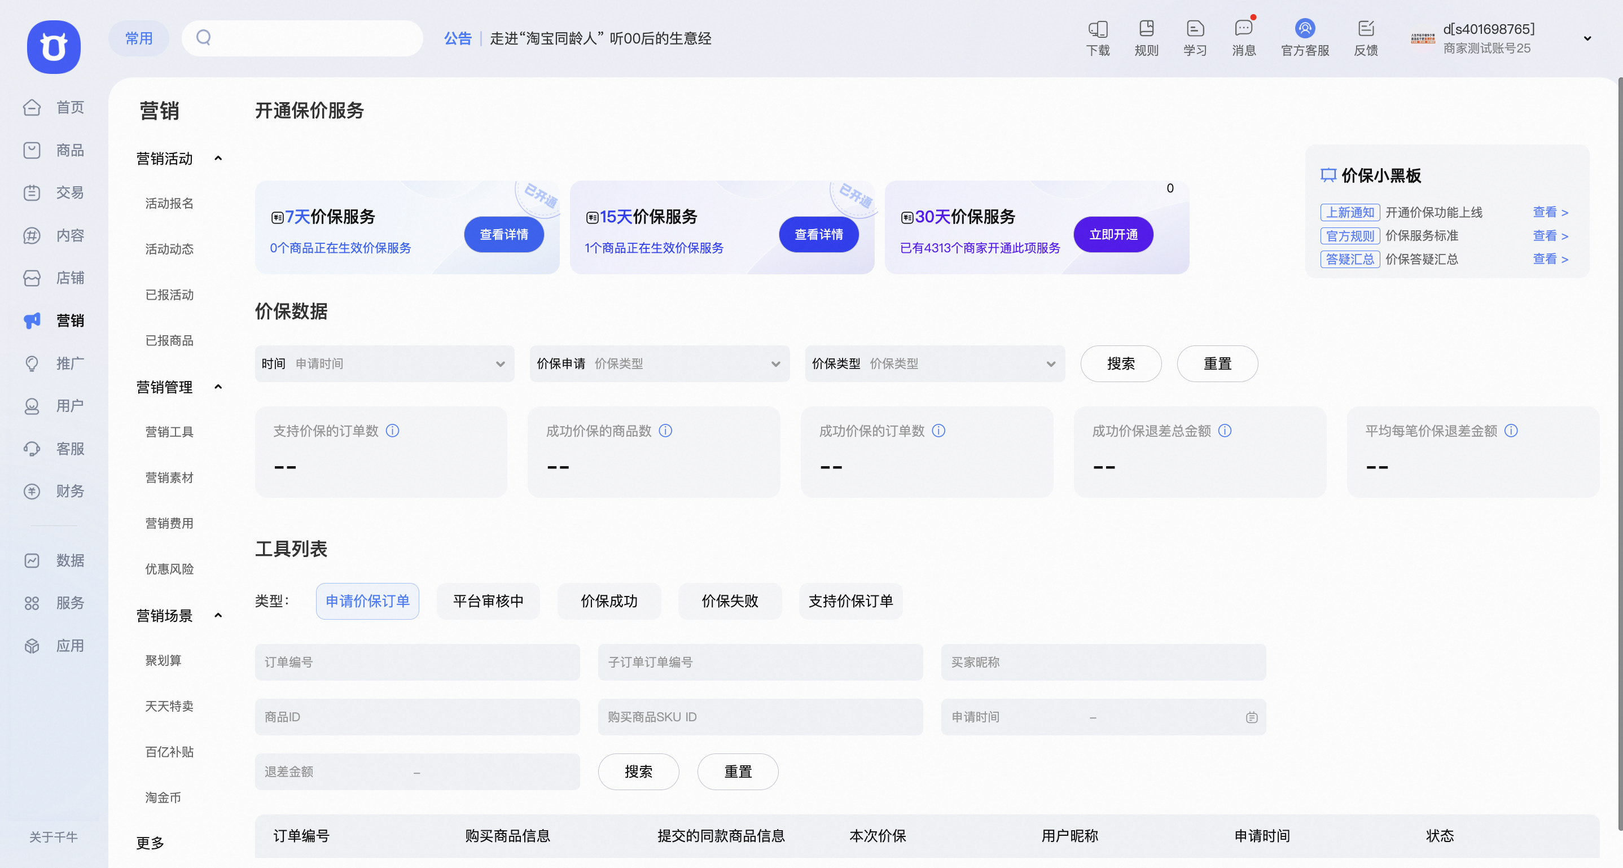Click info icon beside 成功价保的订单数

(939, 431)
